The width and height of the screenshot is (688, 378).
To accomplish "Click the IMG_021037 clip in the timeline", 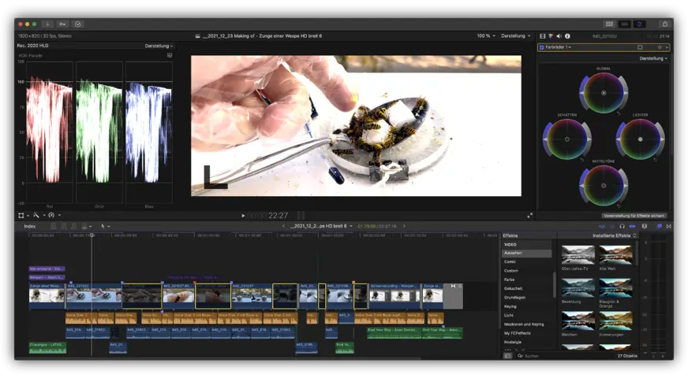I will point(252,295).
